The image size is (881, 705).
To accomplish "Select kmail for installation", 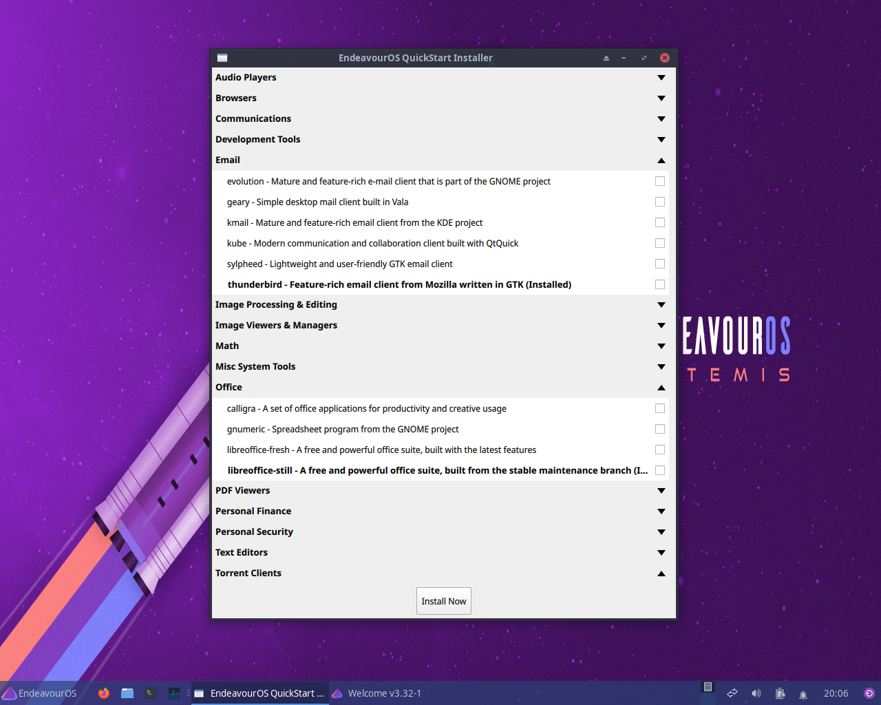I will (x=660, y=222).
